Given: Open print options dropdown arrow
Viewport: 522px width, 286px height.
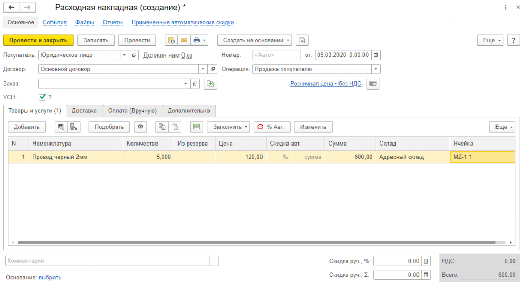Looking at the screenshot, I should point(204,40).
